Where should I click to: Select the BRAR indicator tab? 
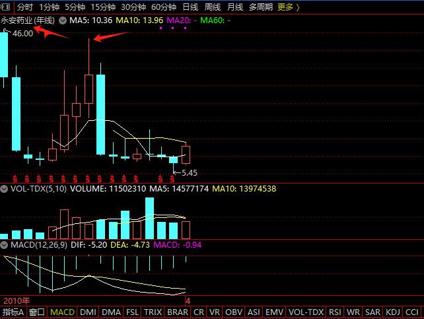point(178,312)
